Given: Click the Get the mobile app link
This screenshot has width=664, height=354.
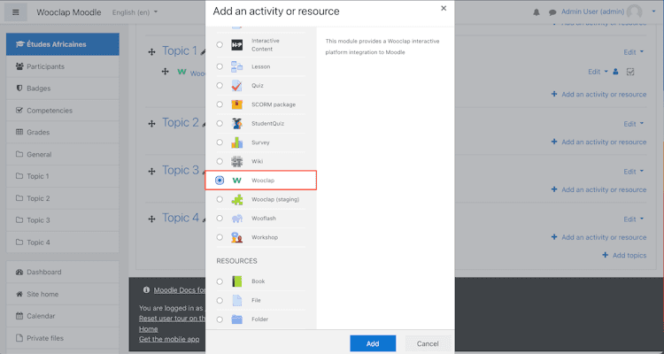Looking at the screenshot, I should [x=169, y=339].
